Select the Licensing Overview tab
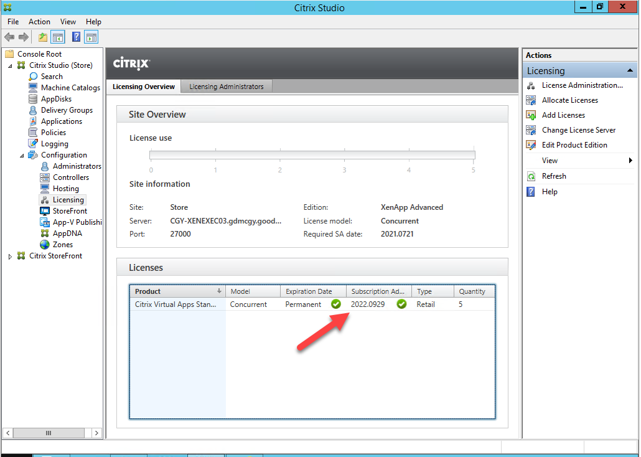 144,87
